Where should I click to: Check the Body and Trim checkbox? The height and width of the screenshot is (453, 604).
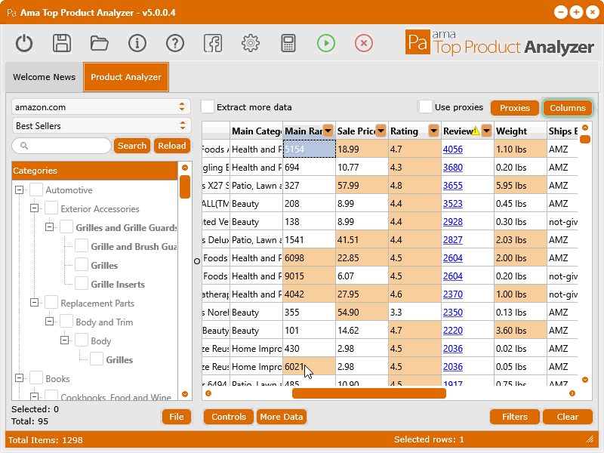66,322
